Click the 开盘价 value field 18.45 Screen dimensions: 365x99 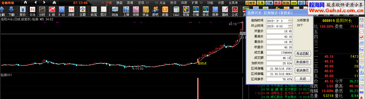280,31
